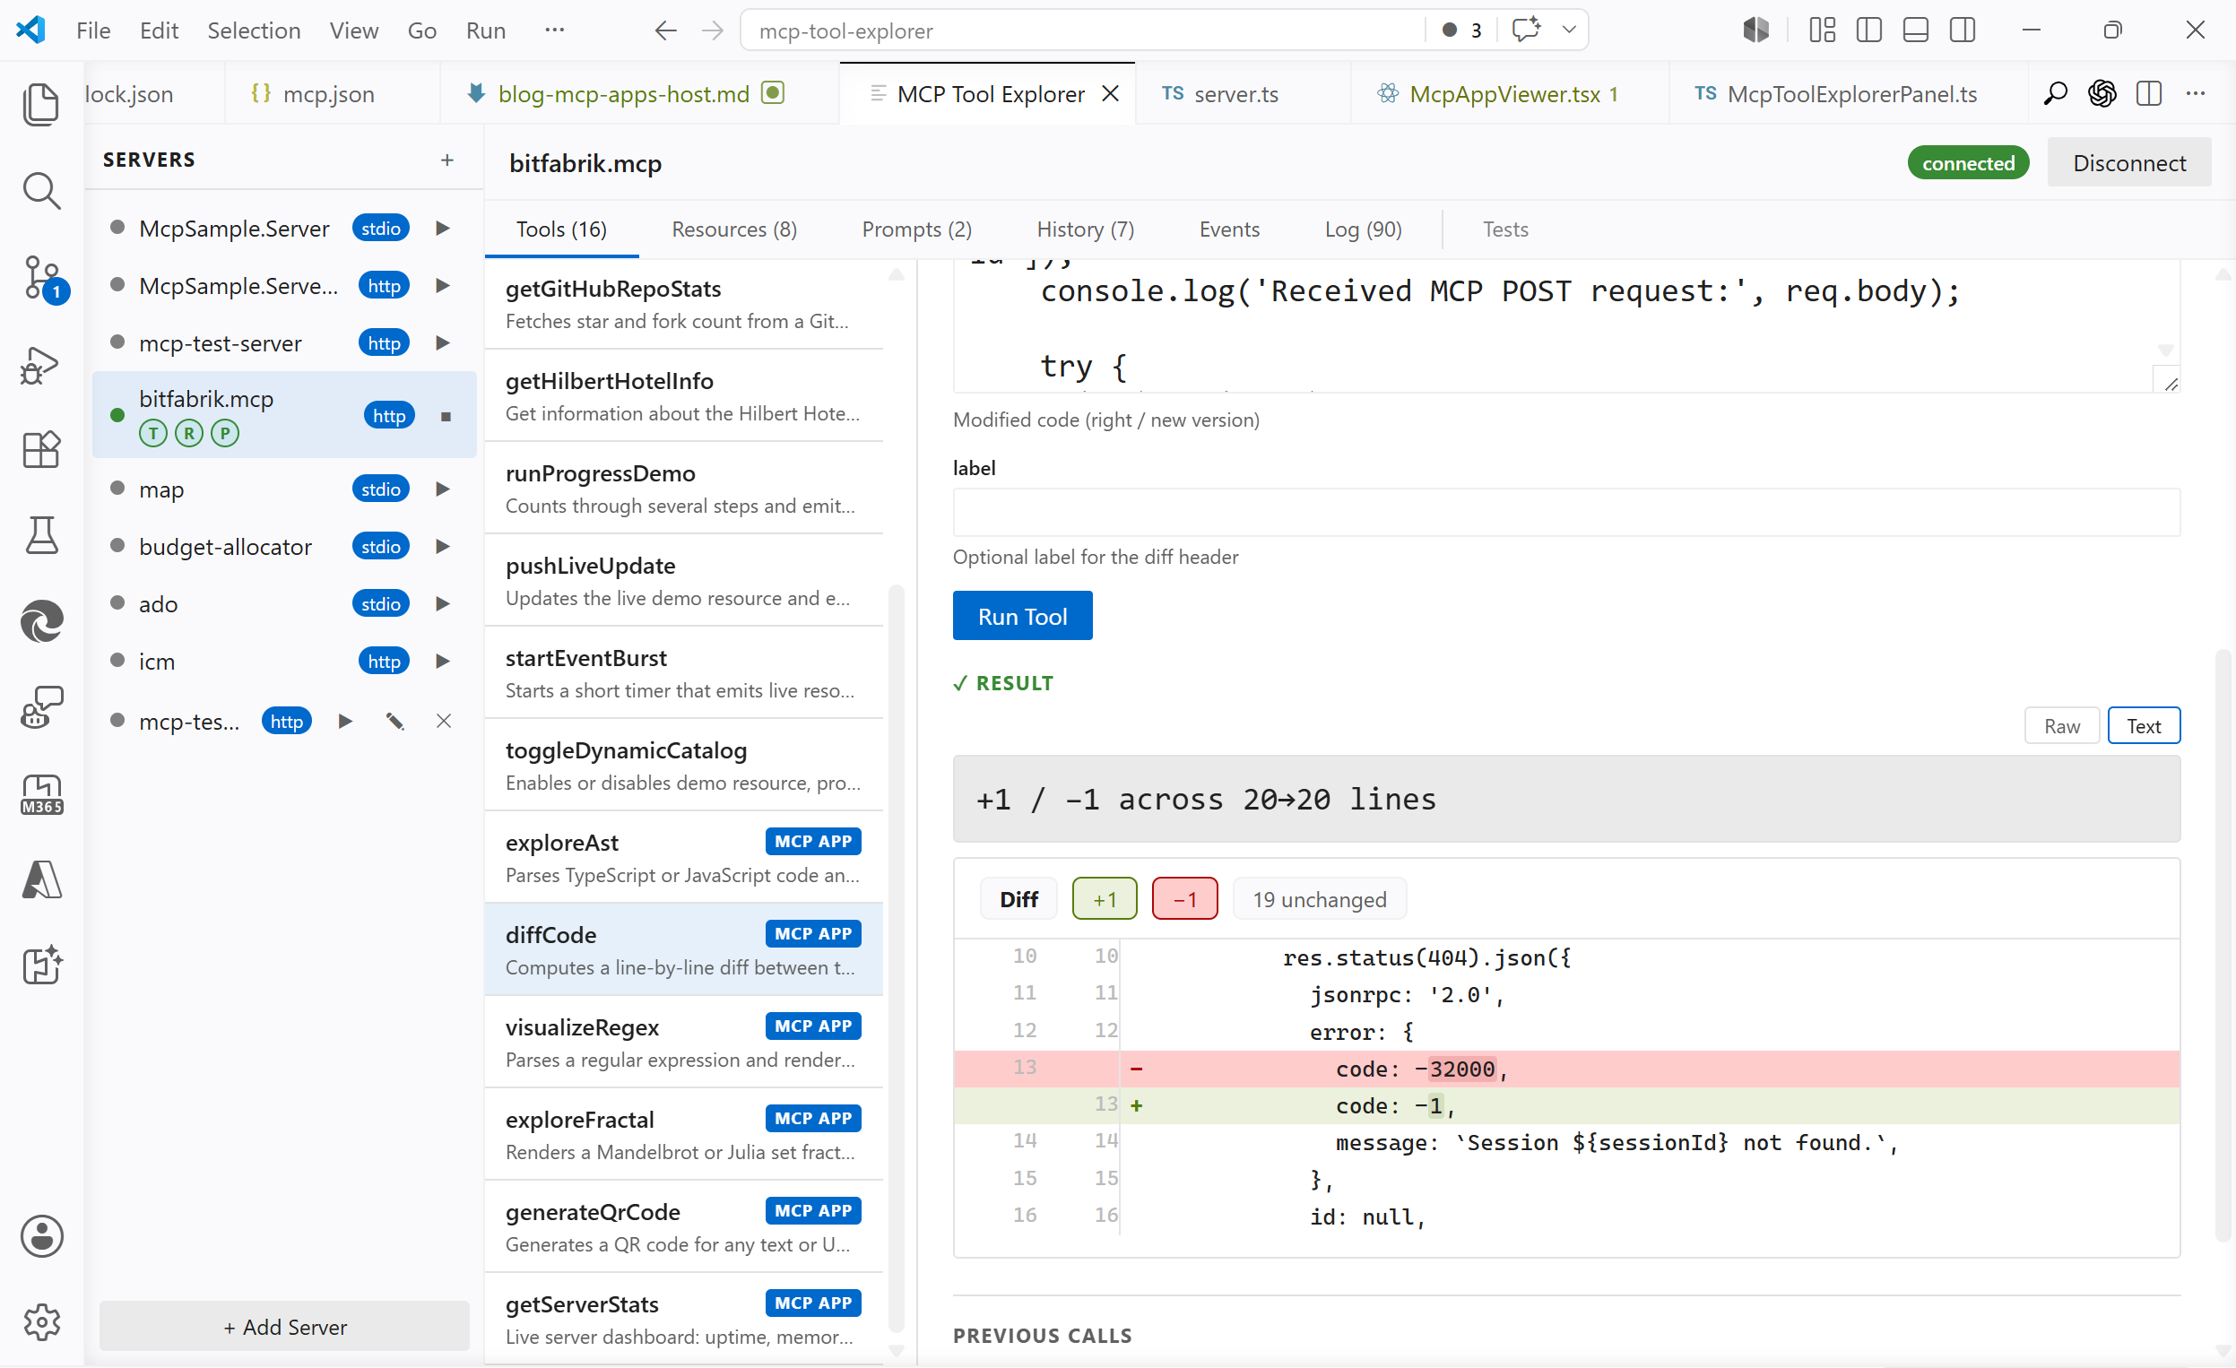Toggle the secondary side bar layout
This screenshot has height=1368, width=2236.
click(1963, 30)
